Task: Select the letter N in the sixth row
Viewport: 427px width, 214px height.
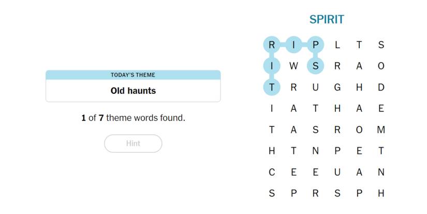Action: coord(315,151)
